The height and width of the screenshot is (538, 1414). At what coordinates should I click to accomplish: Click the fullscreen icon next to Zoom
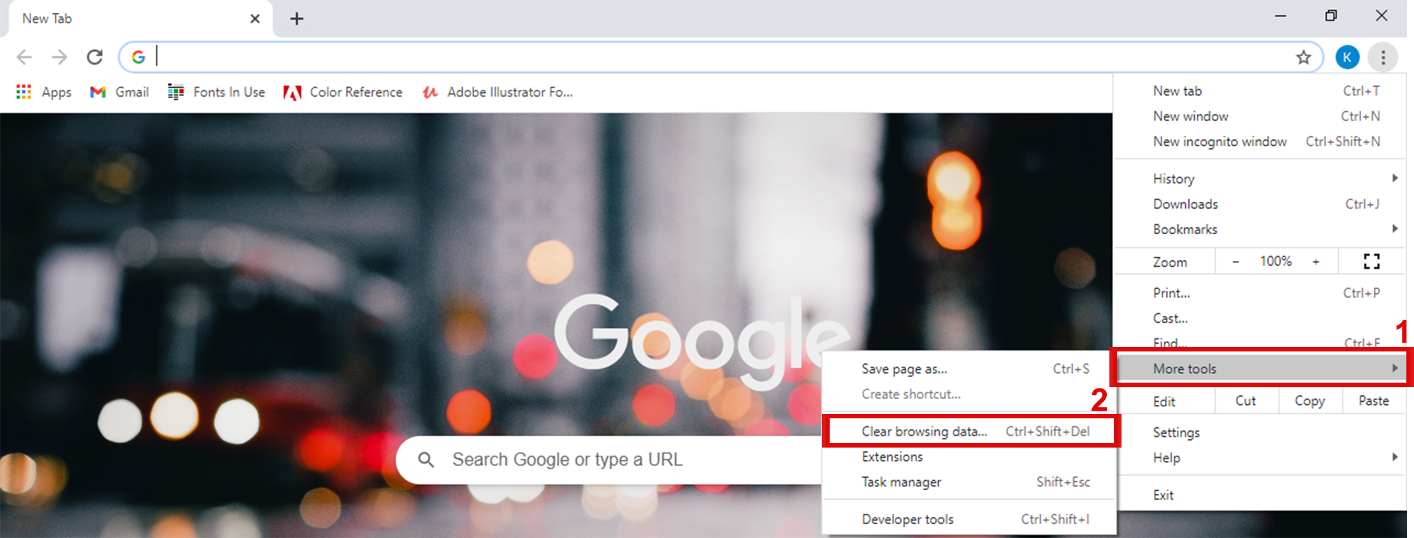click(x=1372, y=261)
